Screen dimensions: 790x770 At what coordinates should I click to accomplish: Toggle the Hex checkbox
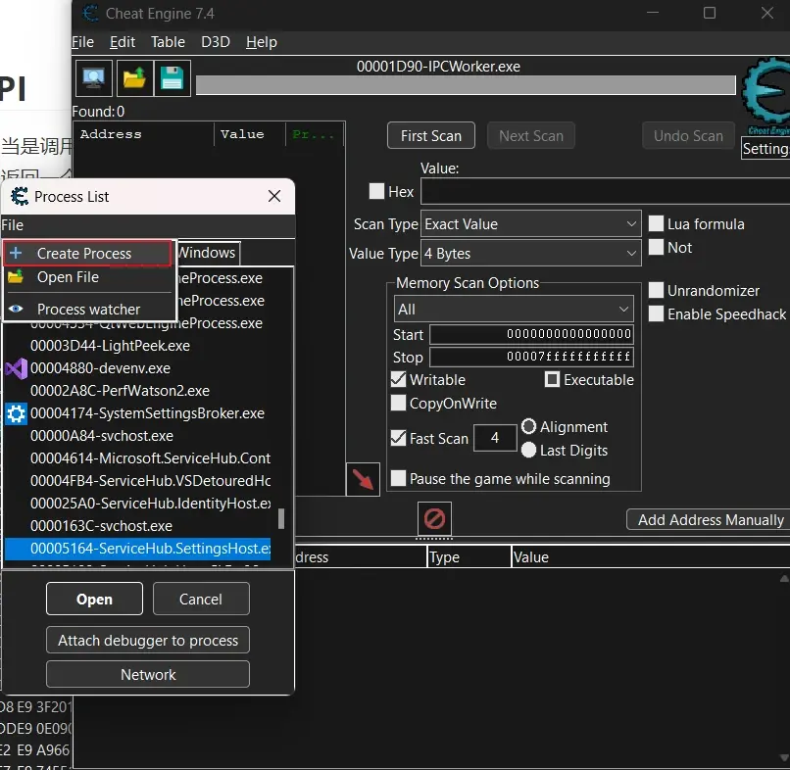click(376, 191)
